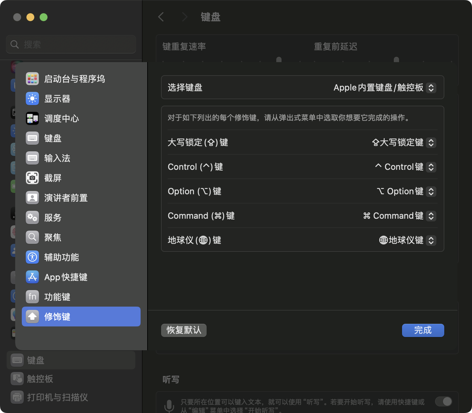Select 启动台与程序坞 in shortcut categories
Image resolution: width=472 pixels, height=413 pixels.
pos(81,79)
